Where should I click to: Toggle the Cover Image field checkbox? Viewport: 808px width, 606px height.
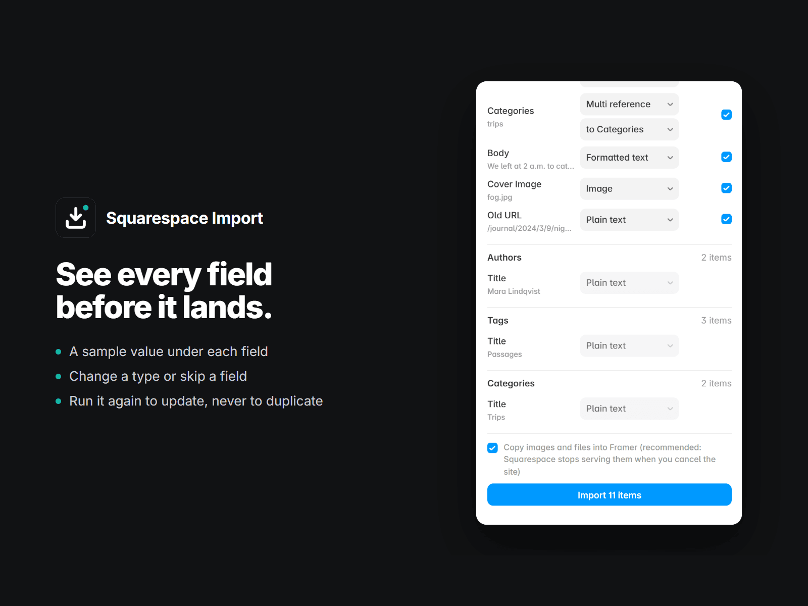[x=726, y=188]
